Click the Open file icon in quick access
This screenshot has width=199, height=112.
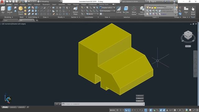click(x=10, y=2)
